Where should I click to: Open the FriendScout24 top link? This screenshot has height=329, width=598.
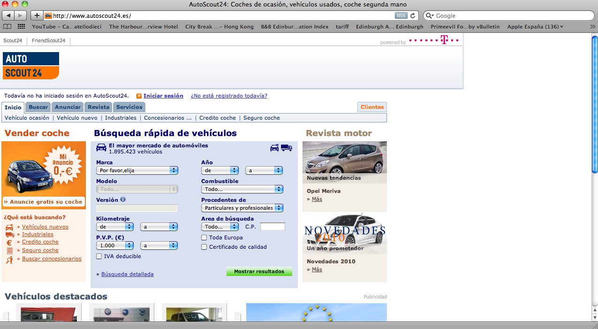click(48, 40)
